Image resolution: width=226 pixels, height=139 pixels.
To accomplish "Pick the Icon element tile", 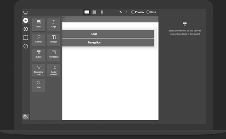I will click(38, 85).
